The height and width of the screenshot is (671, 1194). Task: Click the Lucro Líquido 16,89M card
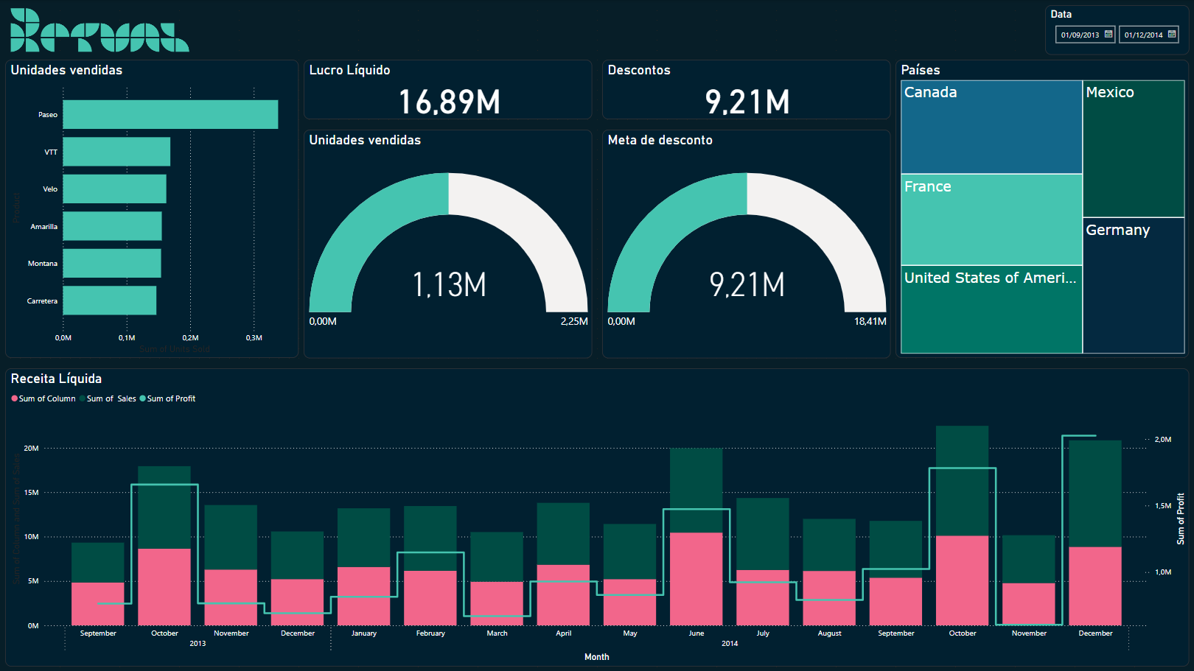448,91
